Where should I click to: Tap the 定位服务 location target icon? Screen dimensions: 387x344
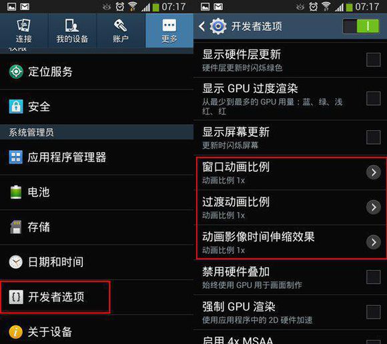click(x=16, y=71)
